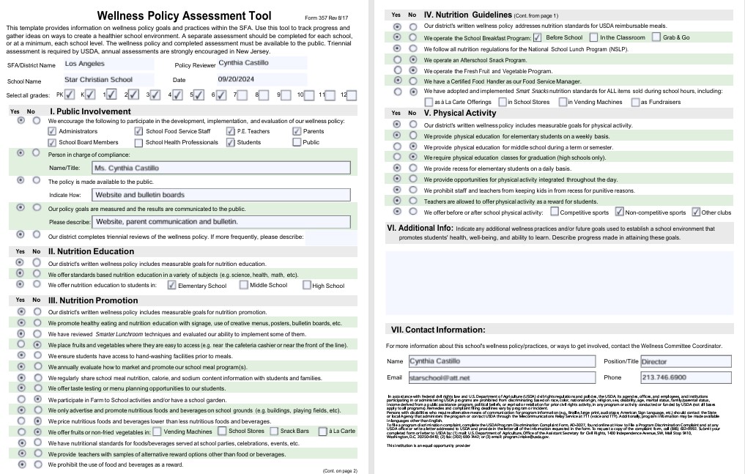Edit the Name/Title compliance person field
Viewport: 745px width, 474px height.
(221, 168)
